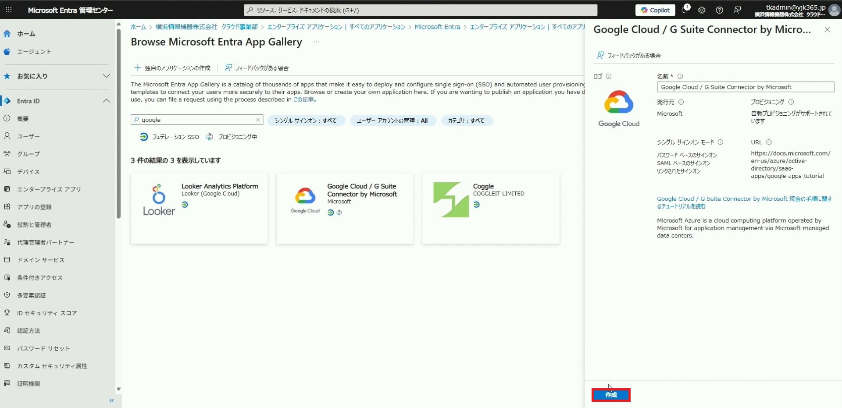Collapse the Entra ID section
Screen dimensions: 842x408
(106, 101)
